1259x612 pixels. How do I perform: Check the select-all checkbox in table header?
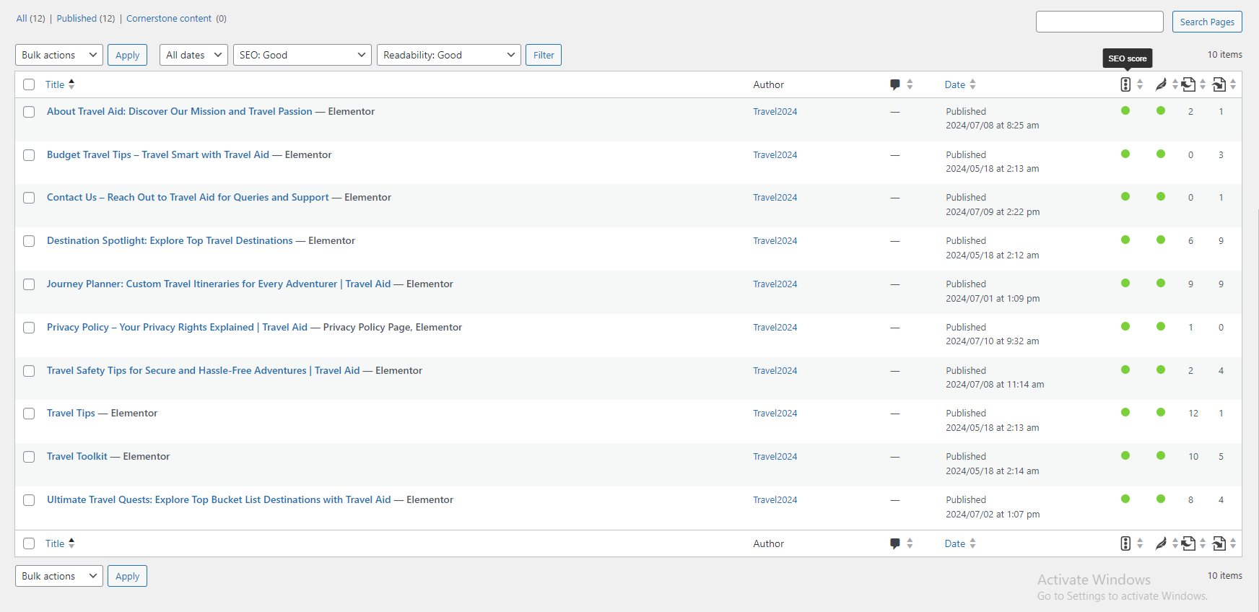tap(29, 84)
